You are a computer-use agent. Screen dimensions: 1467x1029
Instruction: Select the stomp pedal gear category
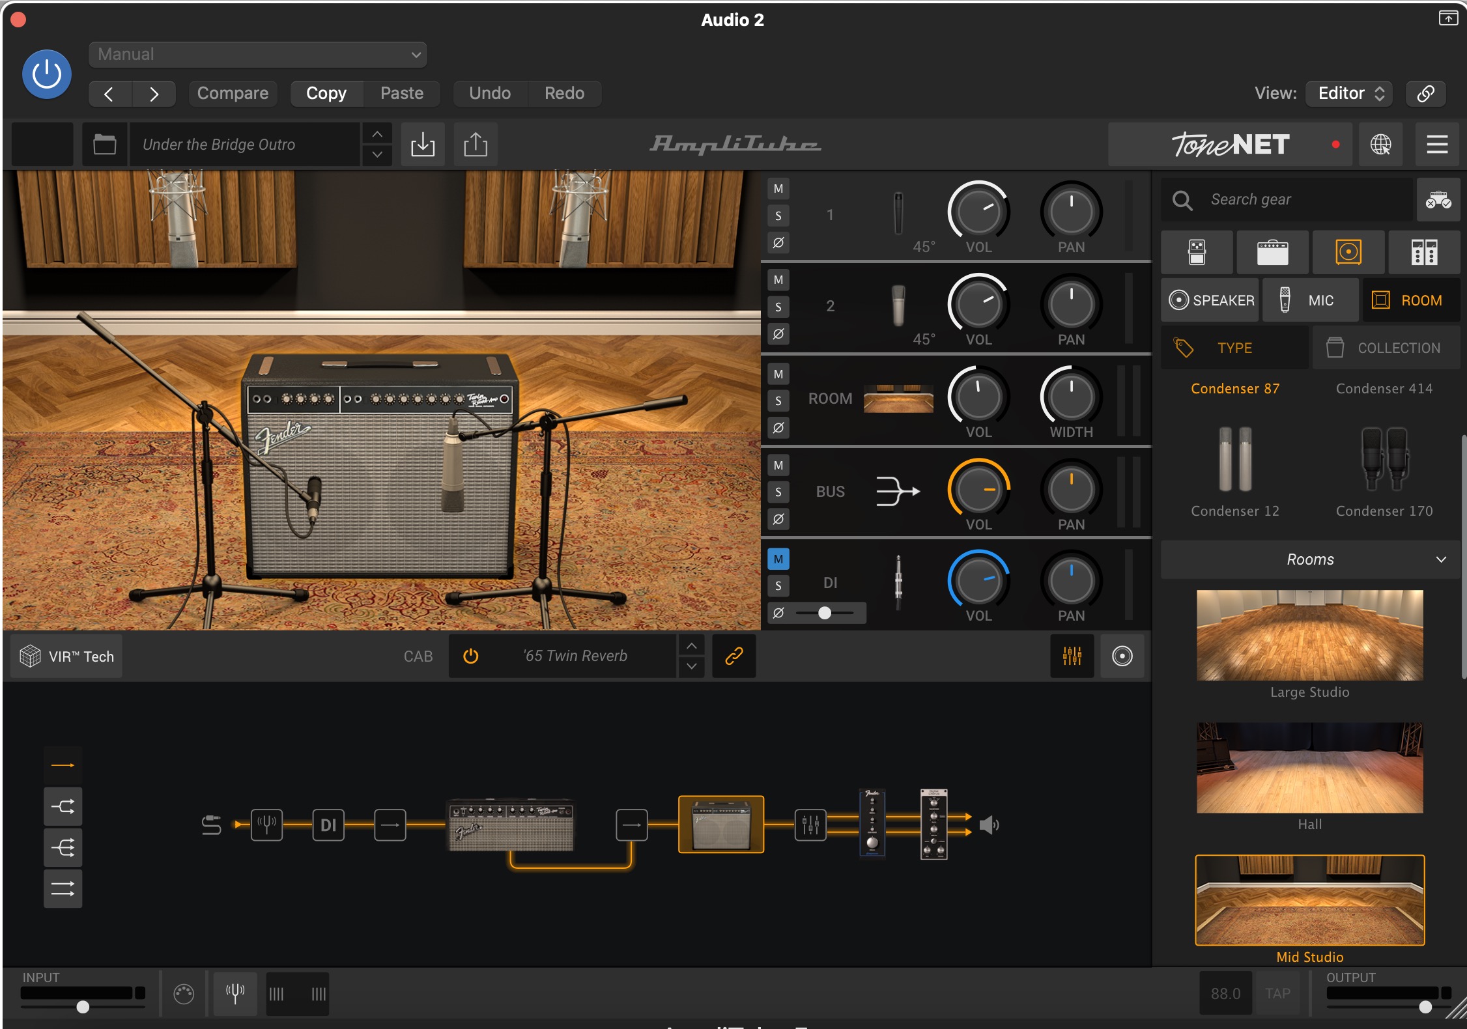tap(1197, 252)
